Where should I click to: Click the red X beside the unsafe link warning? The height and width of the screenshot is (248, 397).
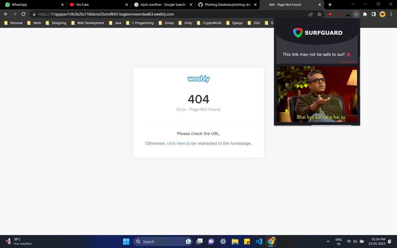click(x=349, y=55)
